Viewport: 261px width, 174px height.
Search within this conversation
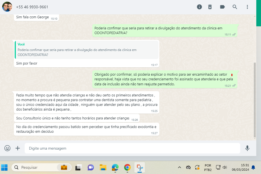click(x=235, y=7)
